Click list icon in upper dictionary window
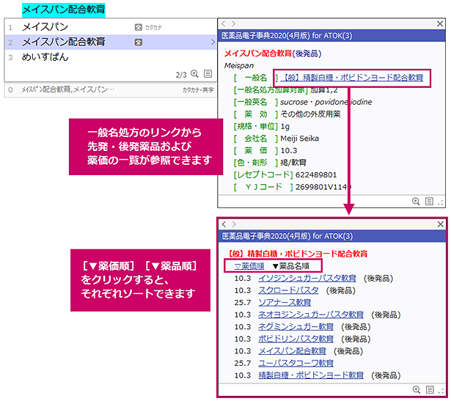The height and width of the screenshot is (401, 451). [429, 201]
